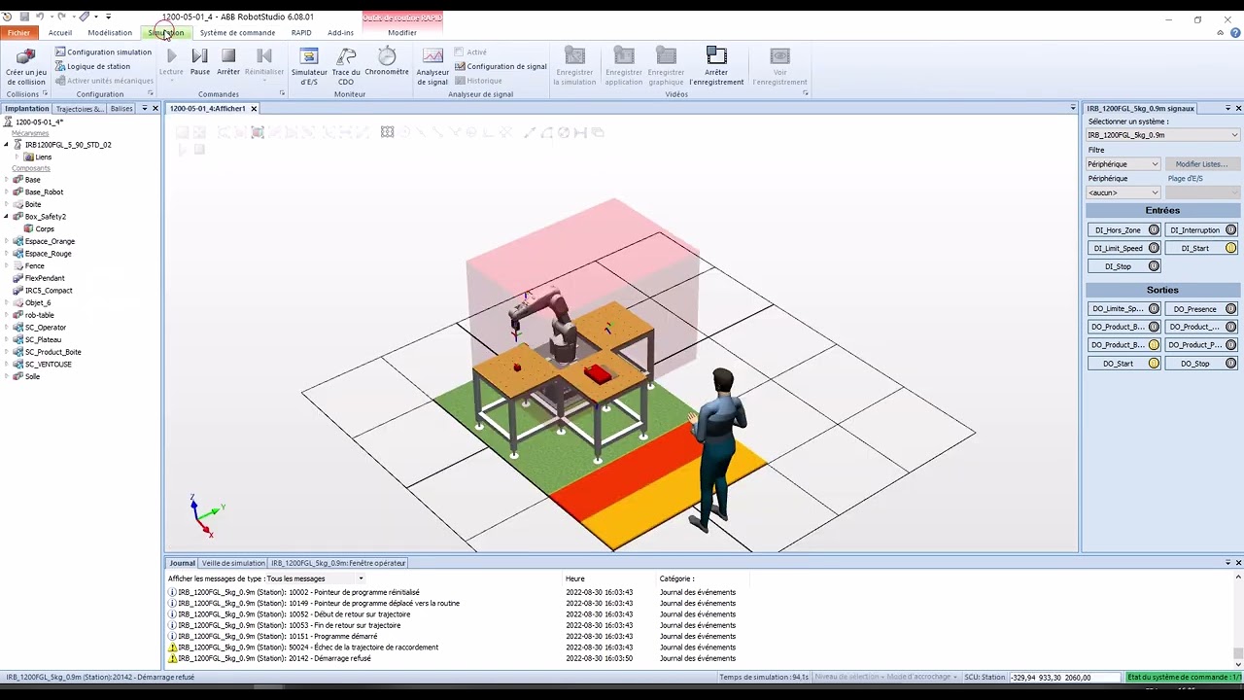Enable Trace du CDO

coord(346,66)
